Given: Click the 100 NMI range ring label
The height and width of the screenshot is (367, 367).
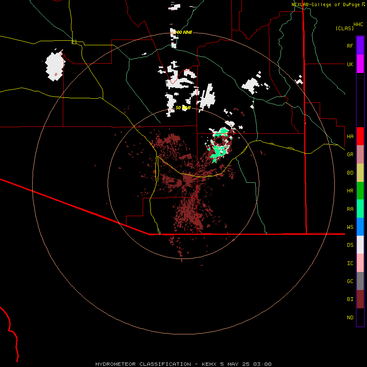Looking at the screenshot, I should (x=183, y=32).
